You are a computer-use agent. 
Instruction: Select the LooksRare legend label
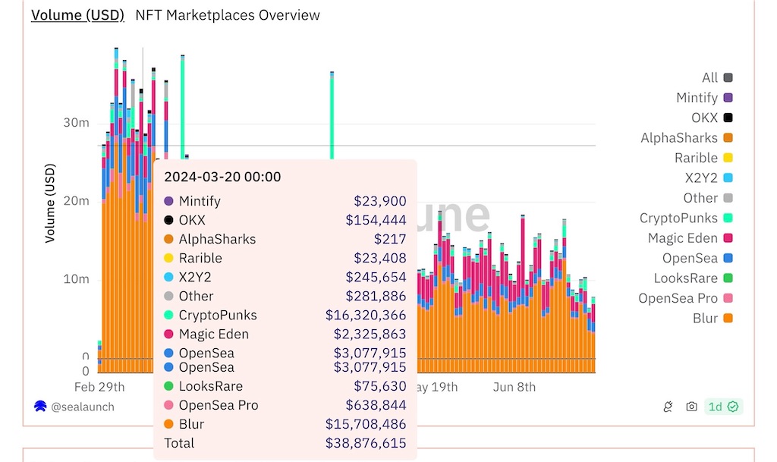(x=685, y=278)
